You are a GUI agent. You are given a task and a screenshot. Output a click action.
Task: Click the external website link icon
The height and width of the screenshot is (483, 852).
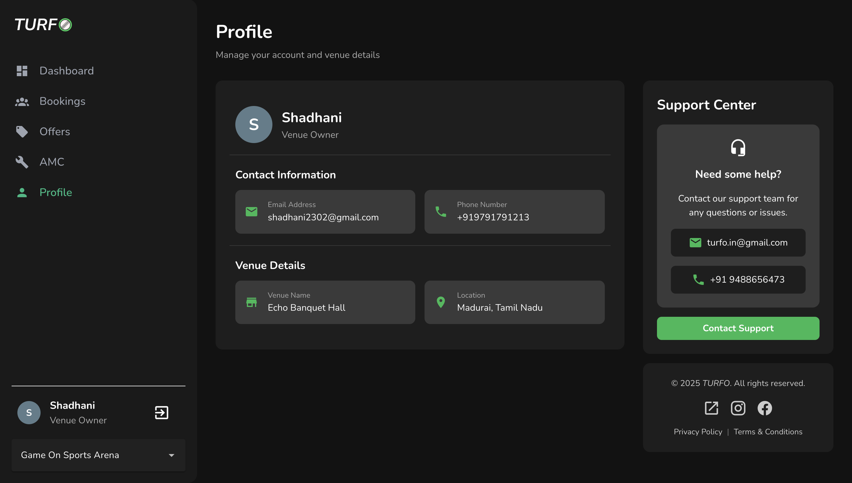point(711,408)
